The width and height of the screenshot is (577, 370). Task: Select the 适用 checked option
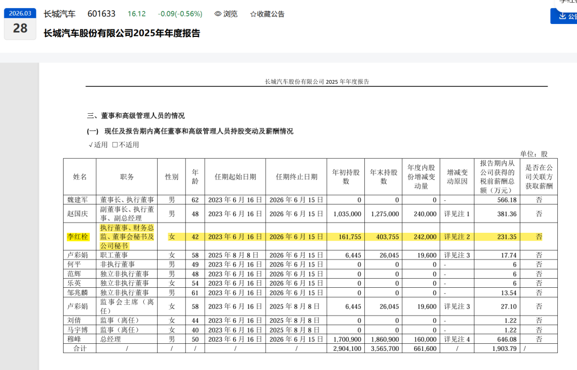[x=98, y=145]
